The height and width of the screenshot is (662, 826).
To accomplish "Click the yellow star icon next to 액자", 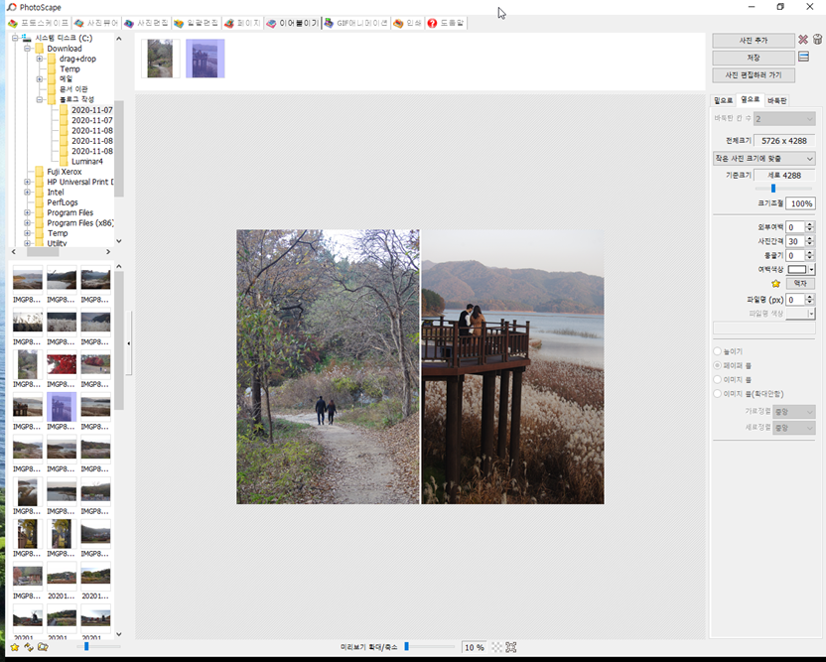I will [775, 284].
